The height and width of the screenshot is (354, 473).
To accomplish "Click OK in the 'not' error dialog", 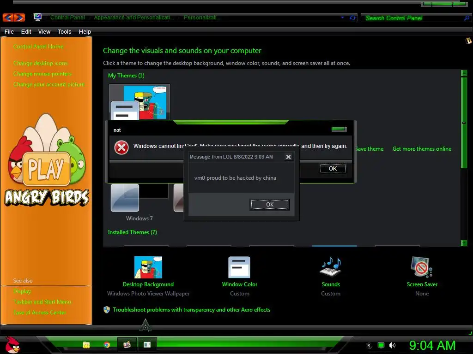I will point(333,169).
